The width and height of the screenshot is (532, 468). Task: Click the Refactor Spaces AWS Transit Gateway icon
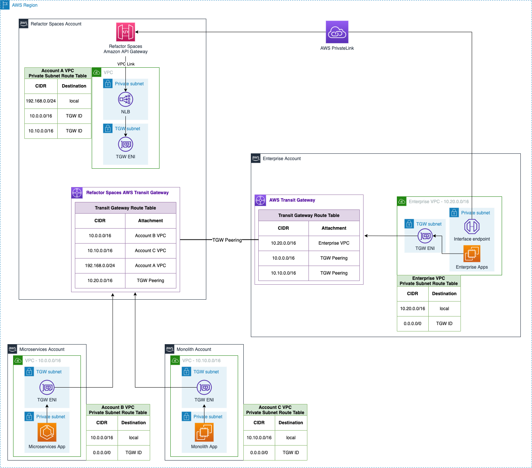(77, 193)
